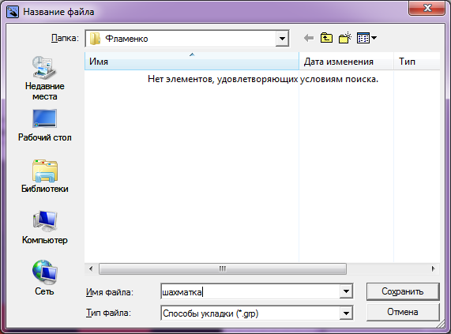Screen dimensions: 451x334
Task: Go up one folder level icon
Action: 326,38
